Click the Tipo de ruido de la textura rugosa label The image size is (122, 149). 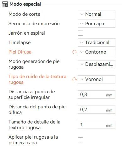coord(37,79)
